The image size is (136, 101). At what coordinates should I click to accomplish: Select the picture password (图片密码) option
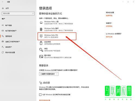(x=55, y=56)
